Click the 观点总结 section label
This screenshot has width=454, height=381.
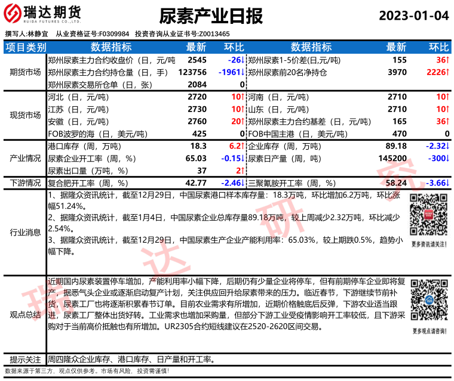tap(25, 314)
